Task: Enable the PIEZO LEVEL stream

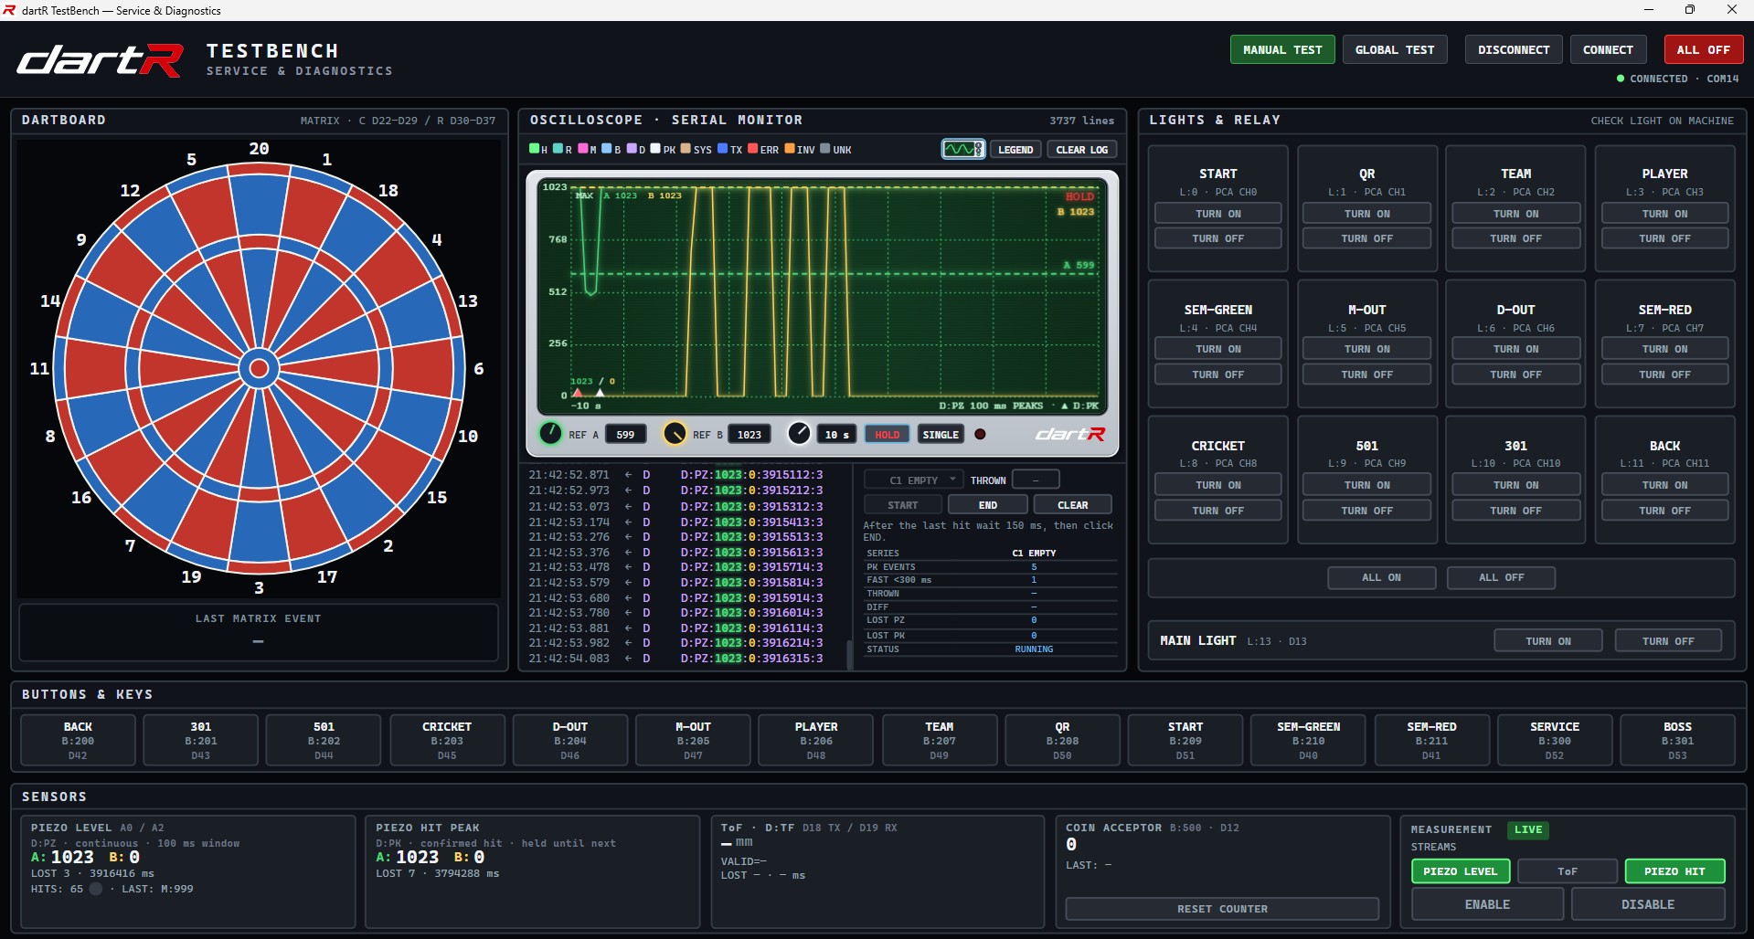Action: tap(1460, 871)
